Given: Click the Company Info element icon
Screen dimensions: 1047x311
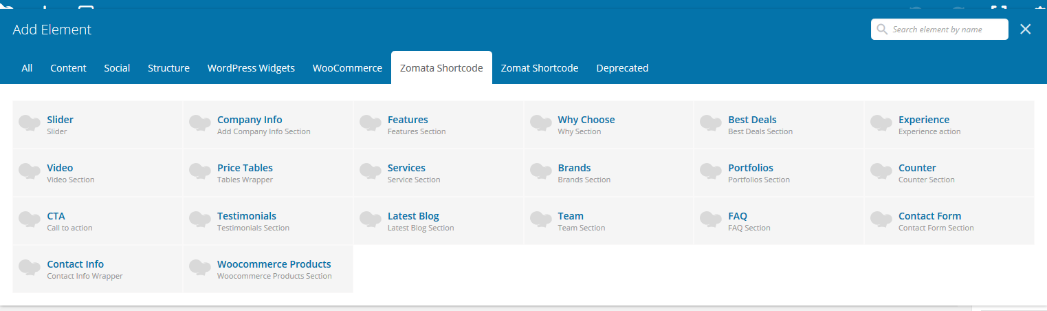Looking at the screenshot, I should click(x=199, y=124).
